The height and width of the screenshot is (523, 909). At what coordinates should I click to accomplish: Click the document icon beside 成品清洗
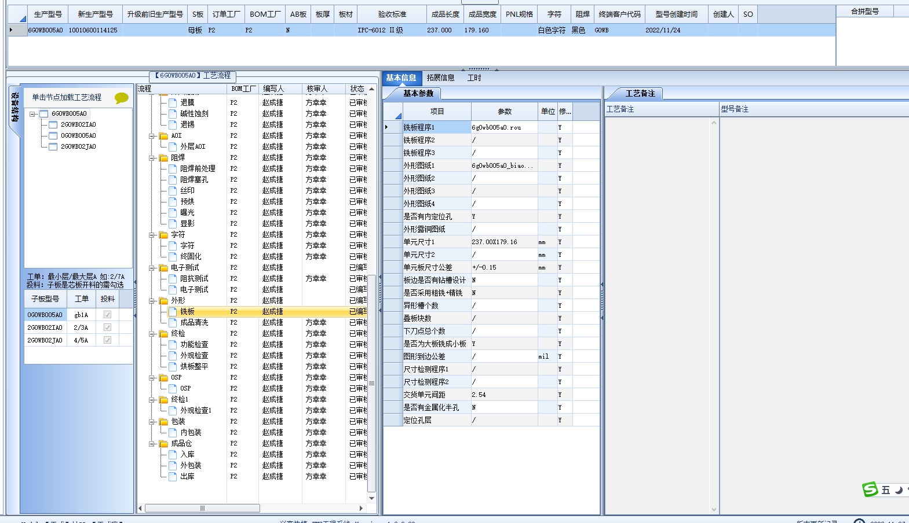pos(173,322)
